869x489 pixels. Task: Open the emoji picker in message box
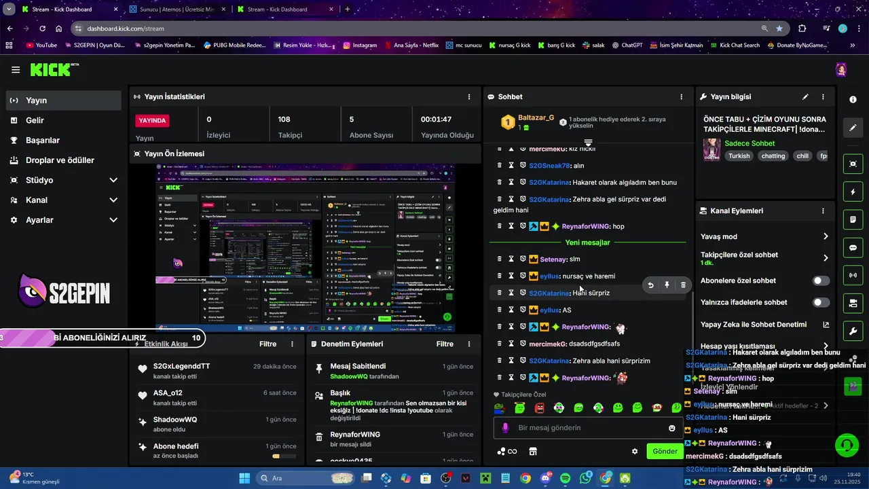point(672,428)
